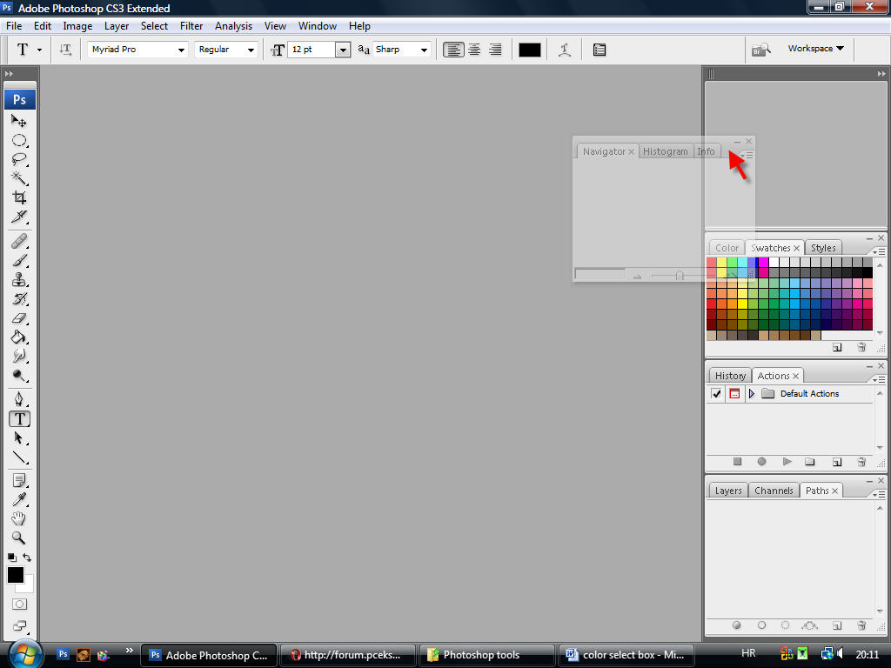This screenshot has width=891, height=668.
Task: Activate the Zoom tool in toolbox
Action: (x=19, y=538)
